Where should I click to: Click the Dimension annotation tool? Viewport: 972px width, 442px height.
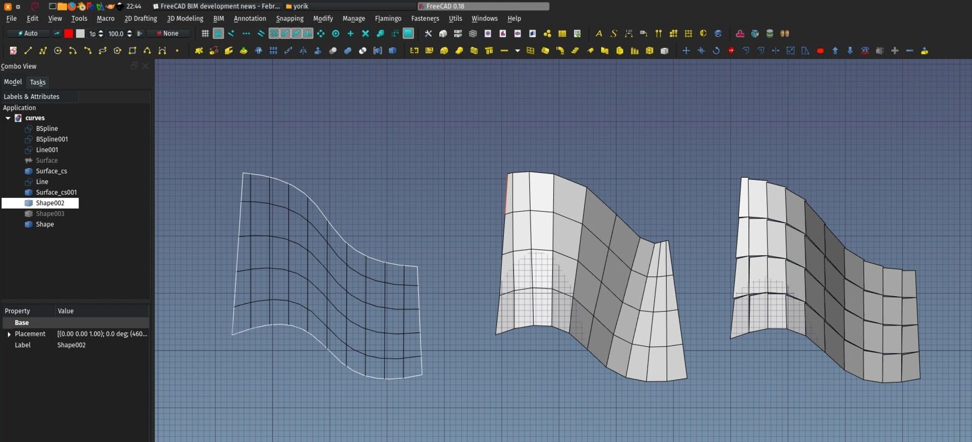[x=628, y=33]
